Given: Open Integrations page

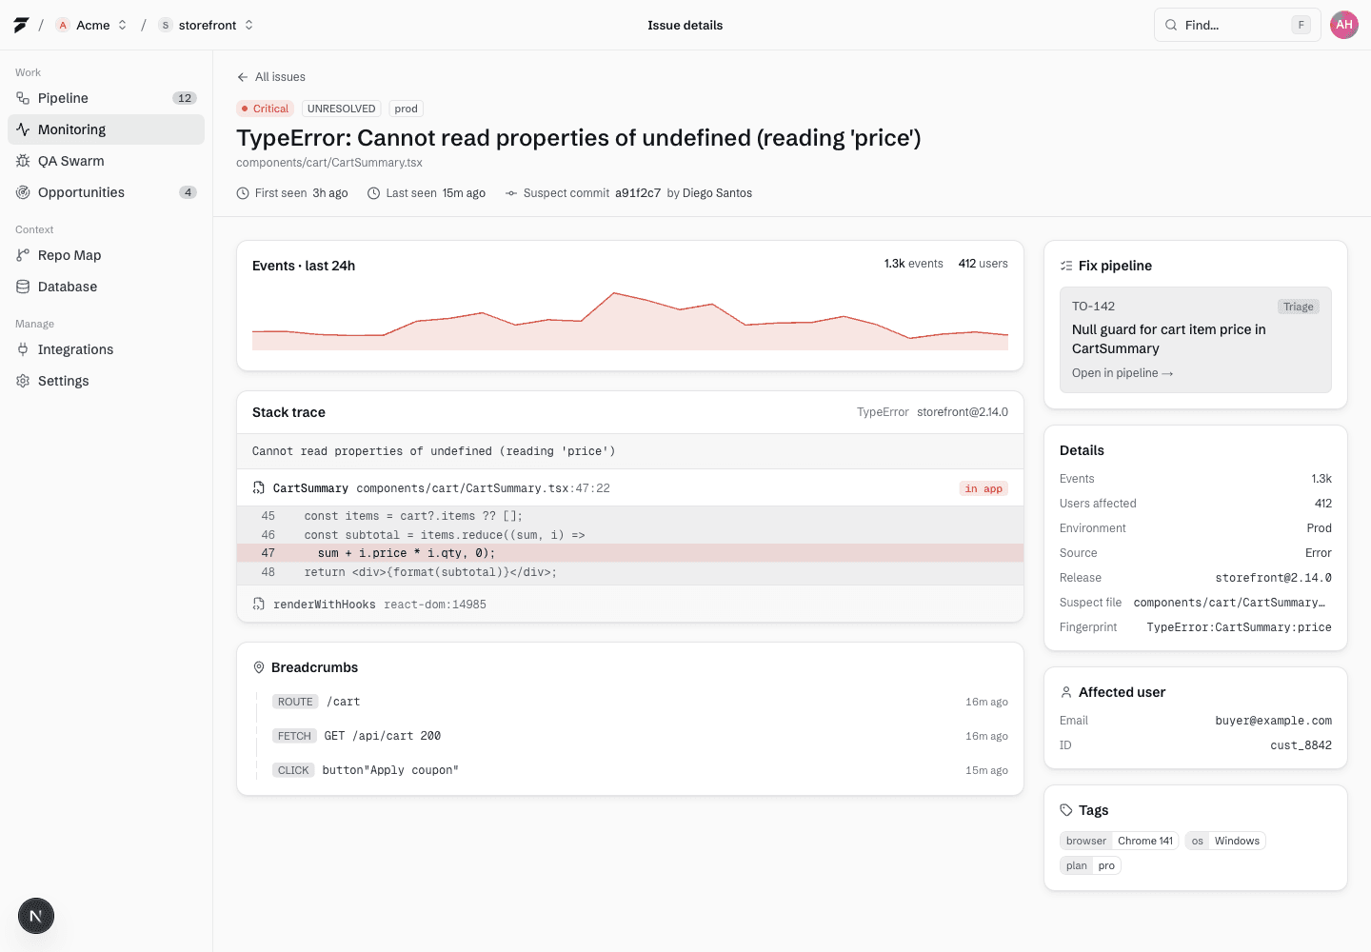Looking at the screenshot, I should (x=106, y=349).
